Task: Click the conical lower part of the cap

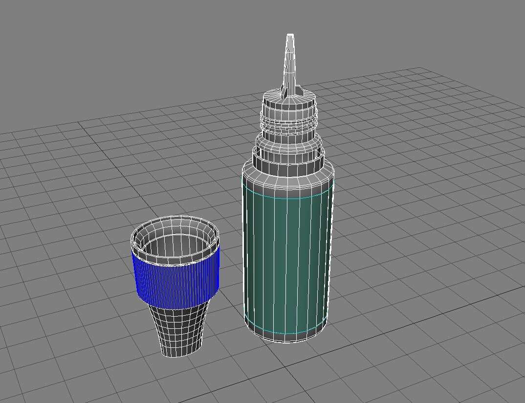Action: pos(179,329)
